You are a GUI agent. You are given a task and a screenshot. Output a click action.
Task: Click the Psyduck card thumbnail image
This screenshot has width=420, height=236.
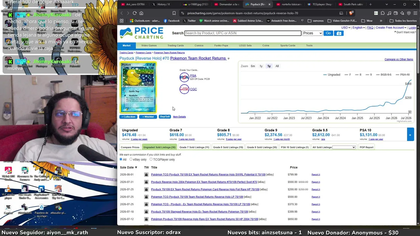coord(138,88)
